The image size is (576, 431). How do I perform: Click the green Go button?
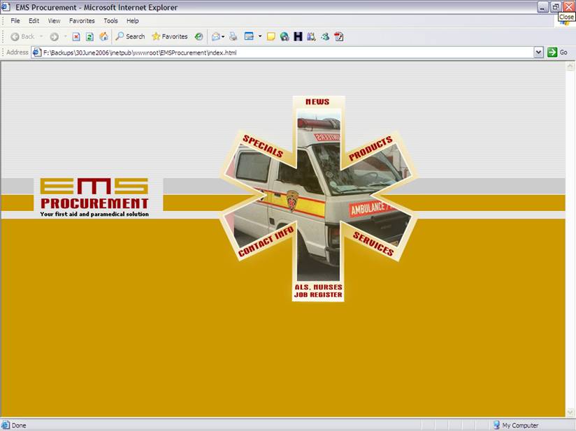coord(557,52)
